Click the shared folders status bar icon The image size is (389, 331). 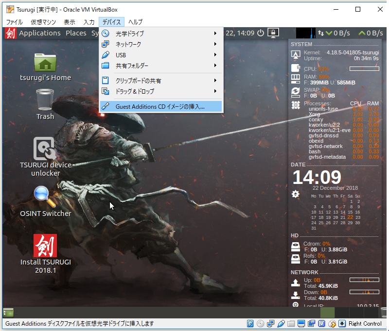pos(291,324)
